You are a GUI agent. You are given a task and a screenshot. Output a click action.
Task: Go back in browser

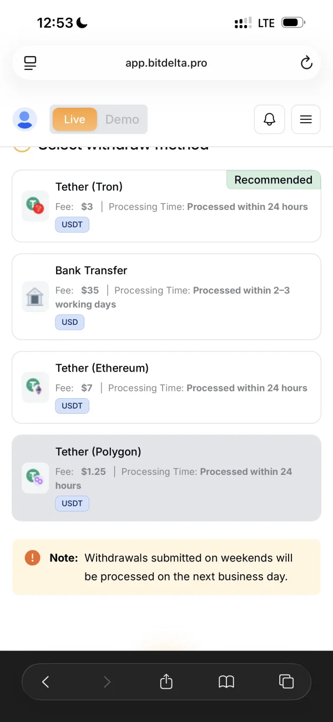46,681
